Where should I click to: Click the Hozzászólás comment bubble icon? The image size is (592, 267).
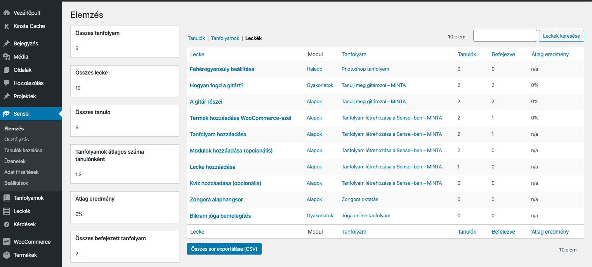click(x=7, y=83)
